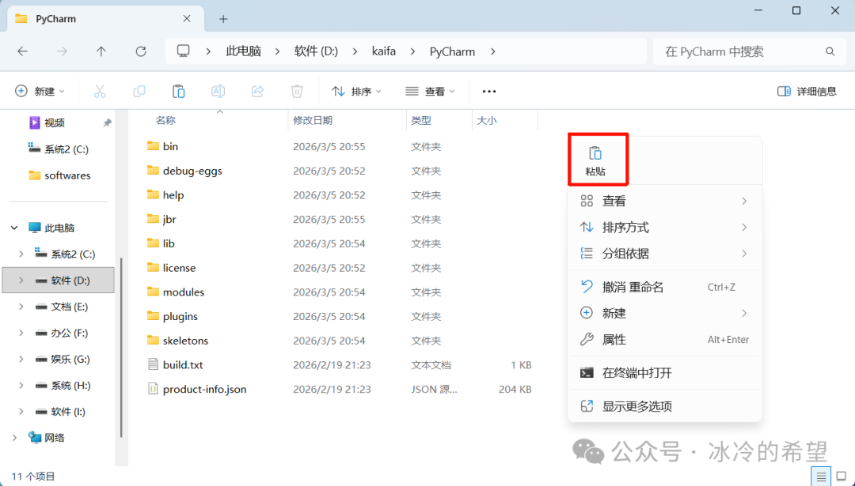Switch to details view icon in status bar

click(822, 477)
